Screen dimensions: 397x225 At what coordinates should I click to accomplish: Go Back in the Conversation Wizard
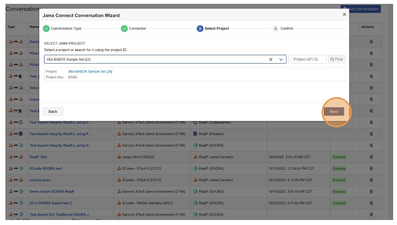click(x=53, y=111)
